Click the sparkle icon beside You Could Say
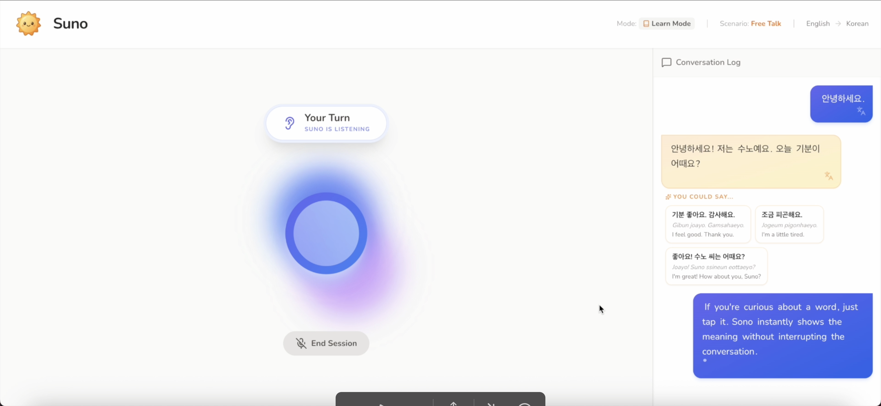 point(668,197)
